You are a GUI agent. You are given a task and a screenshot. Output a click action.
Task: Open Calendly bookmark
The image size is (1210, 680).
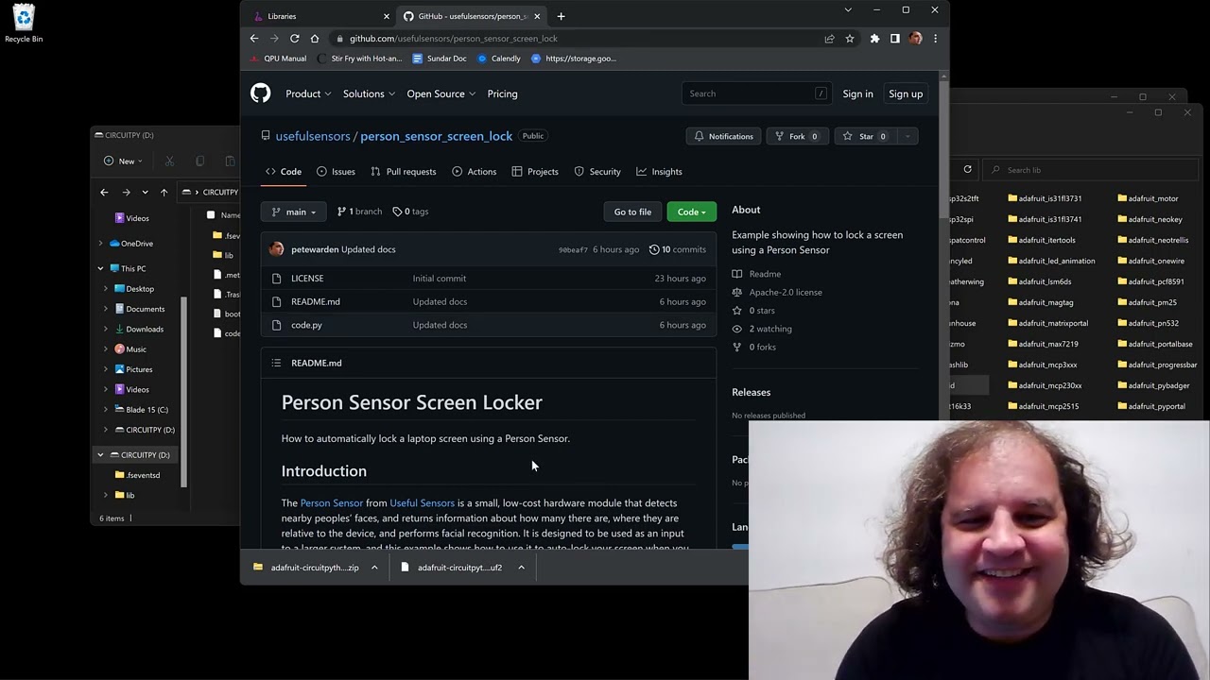[499, 59]
